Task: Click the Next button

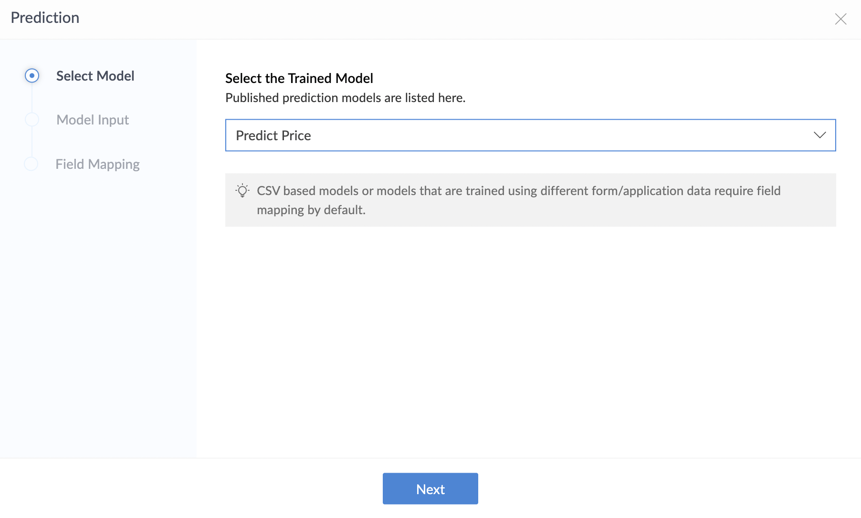Action: tap(430, 489)
